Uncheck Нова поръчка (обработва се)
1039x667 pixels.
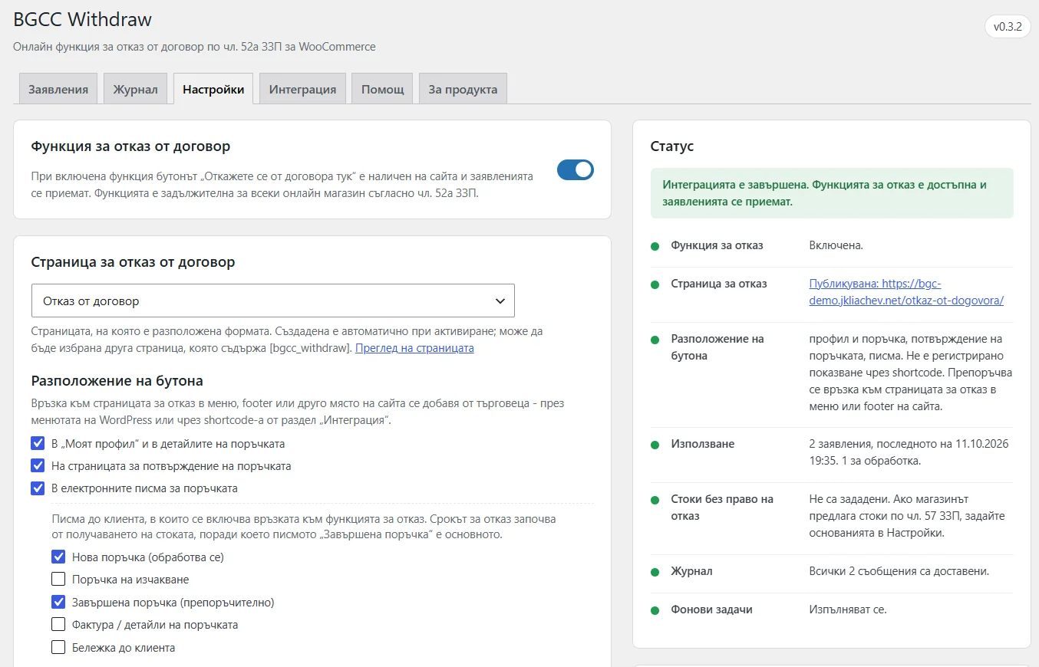[58, 557]
